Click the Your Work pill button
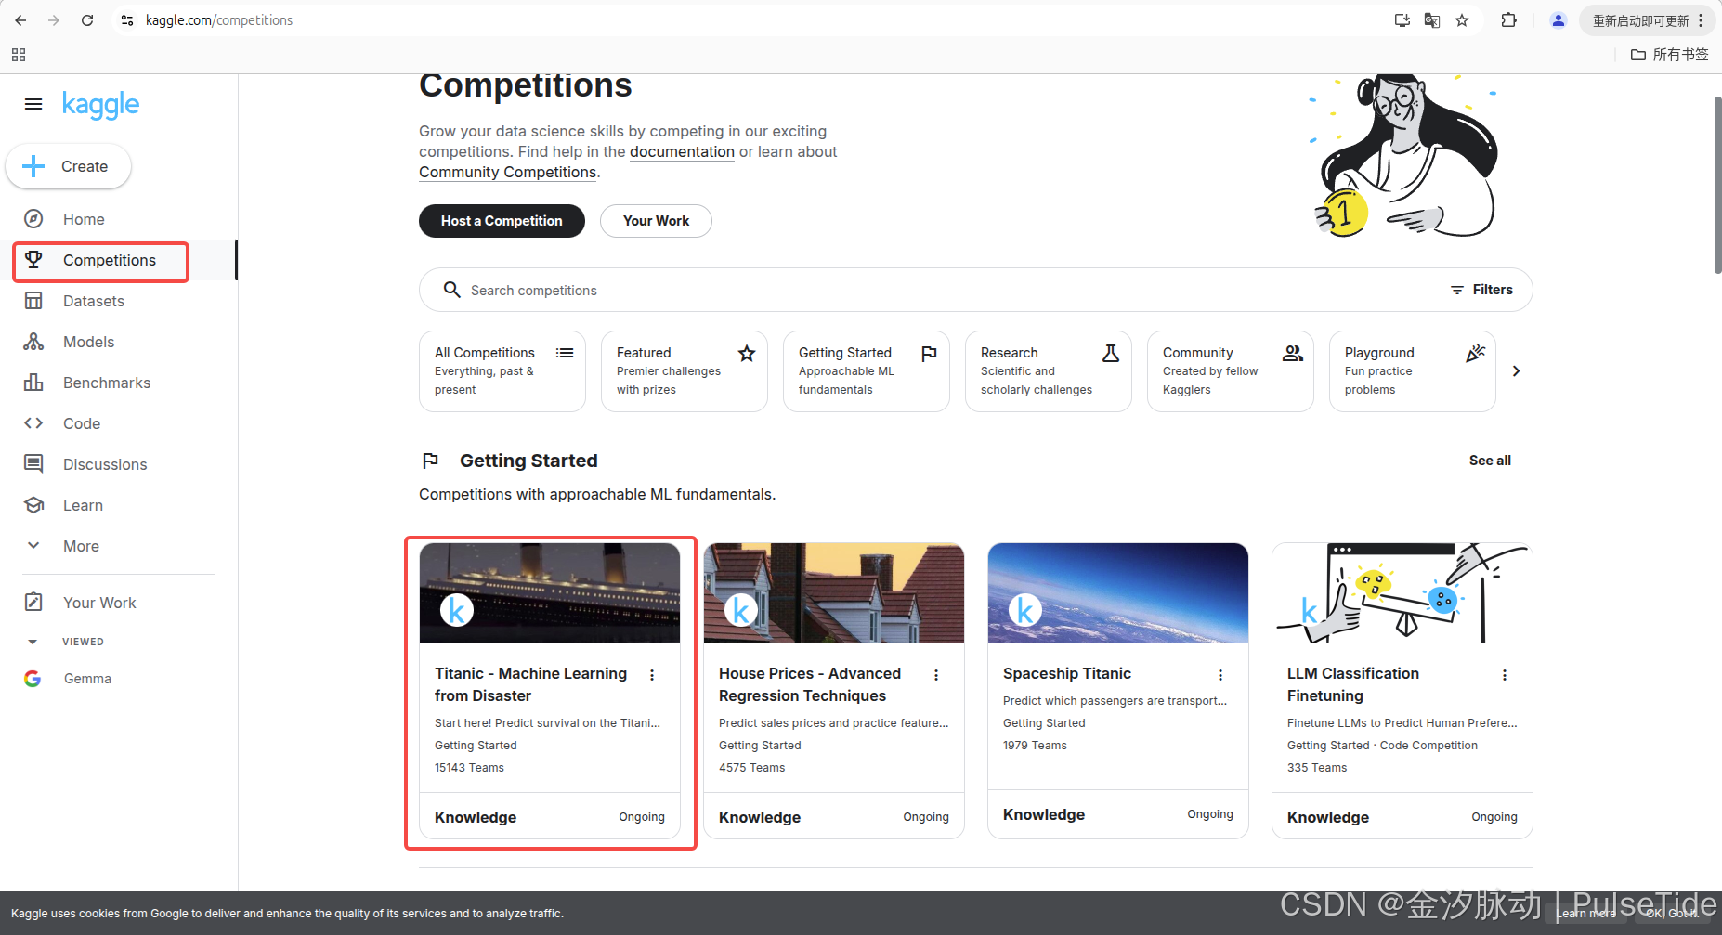The height and width of the screenshot is (935, 1722). (656, 221)
